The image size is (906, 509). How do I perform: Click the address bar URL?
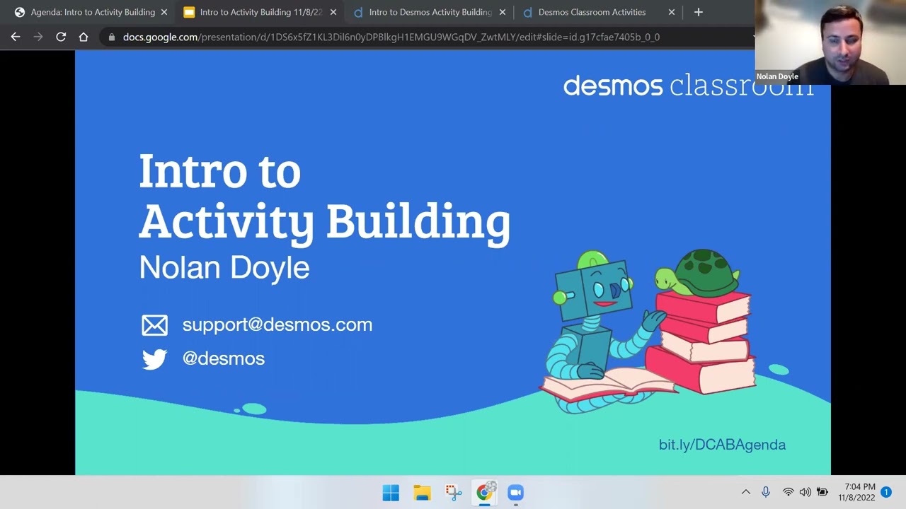pos(391,37)
